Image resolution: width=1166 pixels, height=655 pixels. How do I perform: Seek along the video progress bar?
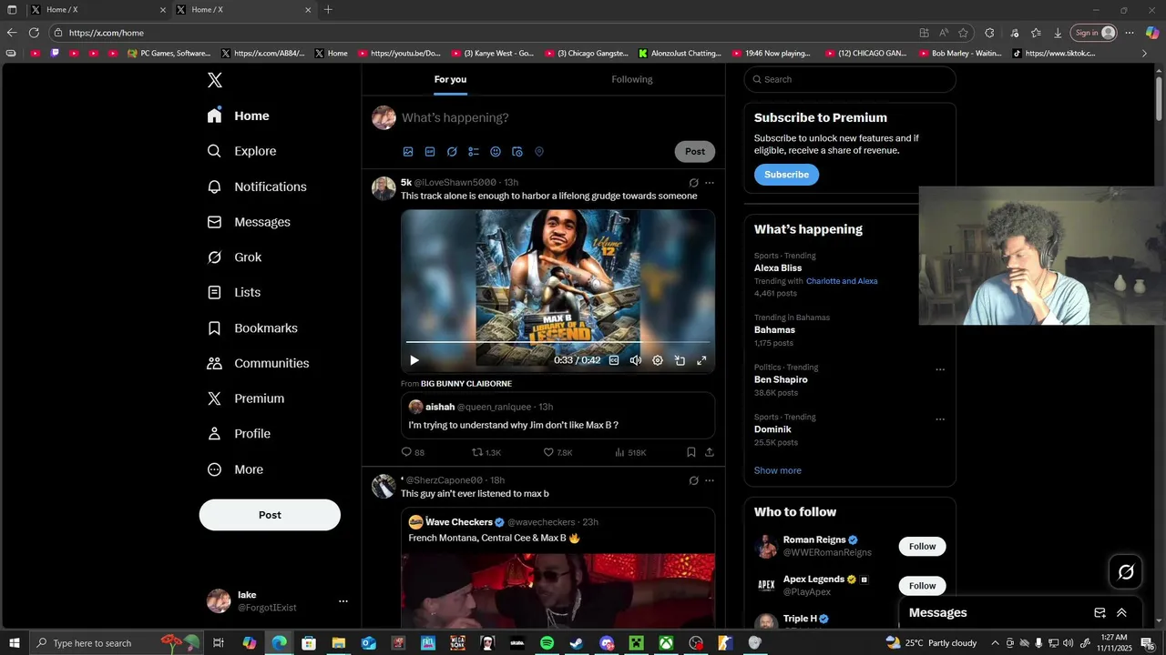click(x=557, y=343)
